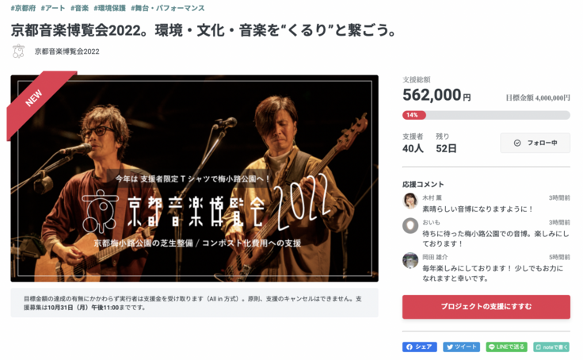This screenshot has width=583, height=360.
Task: Click the project owner's logo avatar
Action: tap(18, 52)
